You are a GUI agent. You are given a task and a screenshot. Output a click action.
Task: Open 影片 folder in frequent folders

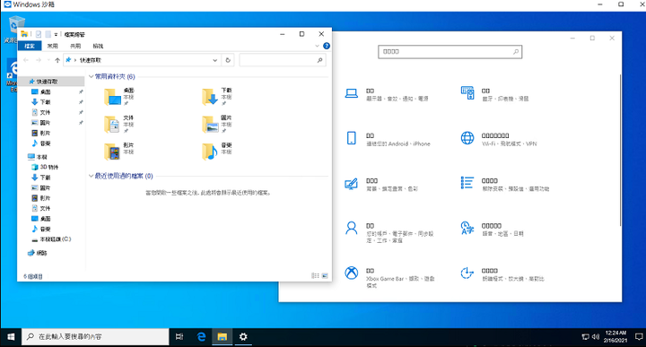[x=119, y=151]
